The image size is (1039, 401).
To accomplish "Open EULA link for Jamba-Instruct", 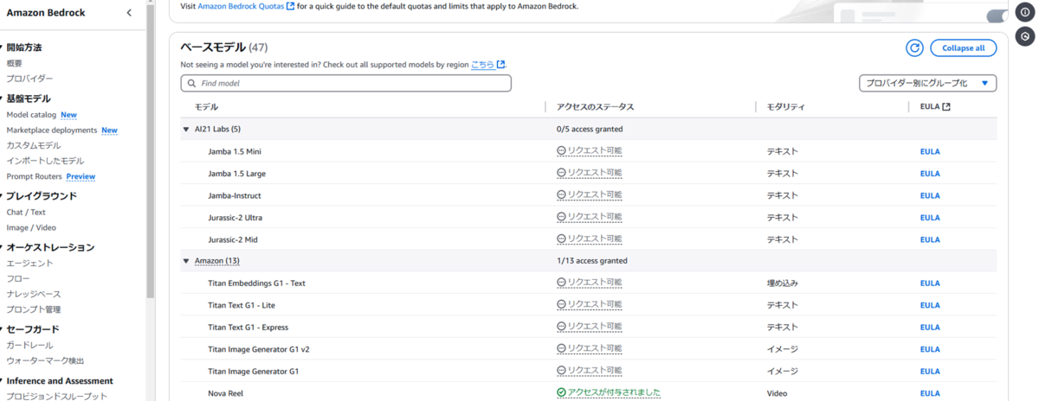I will point(930,195).
